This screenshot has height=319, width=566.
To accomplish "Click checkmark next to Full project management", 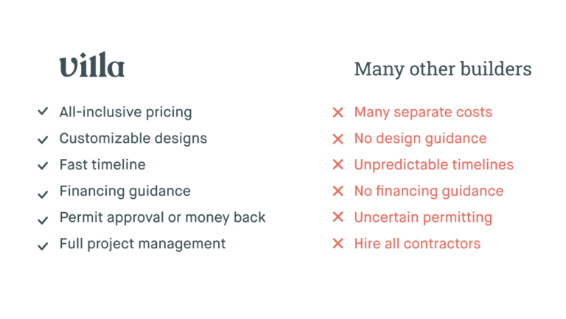I will (43, 246).
